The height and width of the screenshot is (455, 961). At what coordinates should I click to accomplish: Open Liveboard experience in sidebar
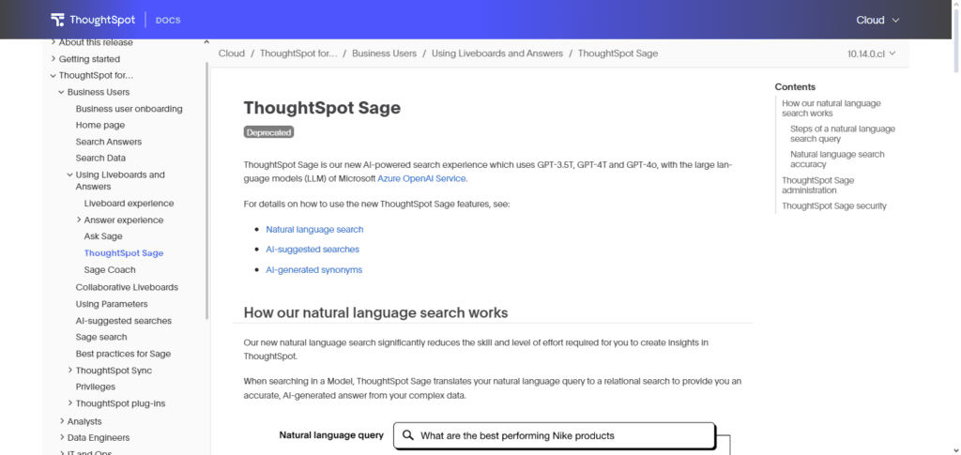click(x=129, y=204)
